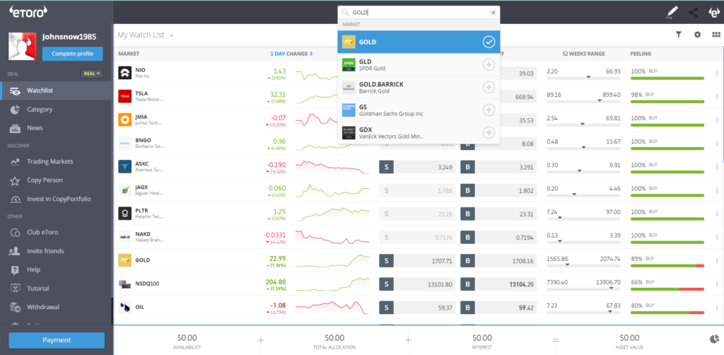Click the magnifier search icon

pos(345,13)
